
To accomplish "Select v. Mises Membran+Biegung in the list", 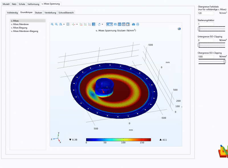I will (25, 31).
